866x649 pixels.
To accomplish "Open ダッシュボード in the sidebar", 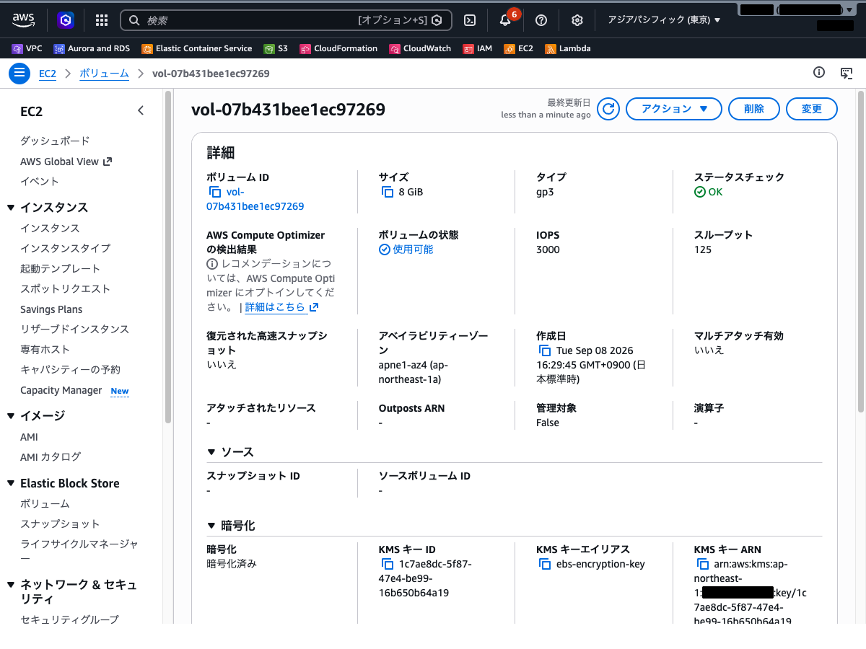I will coord(55,141).
